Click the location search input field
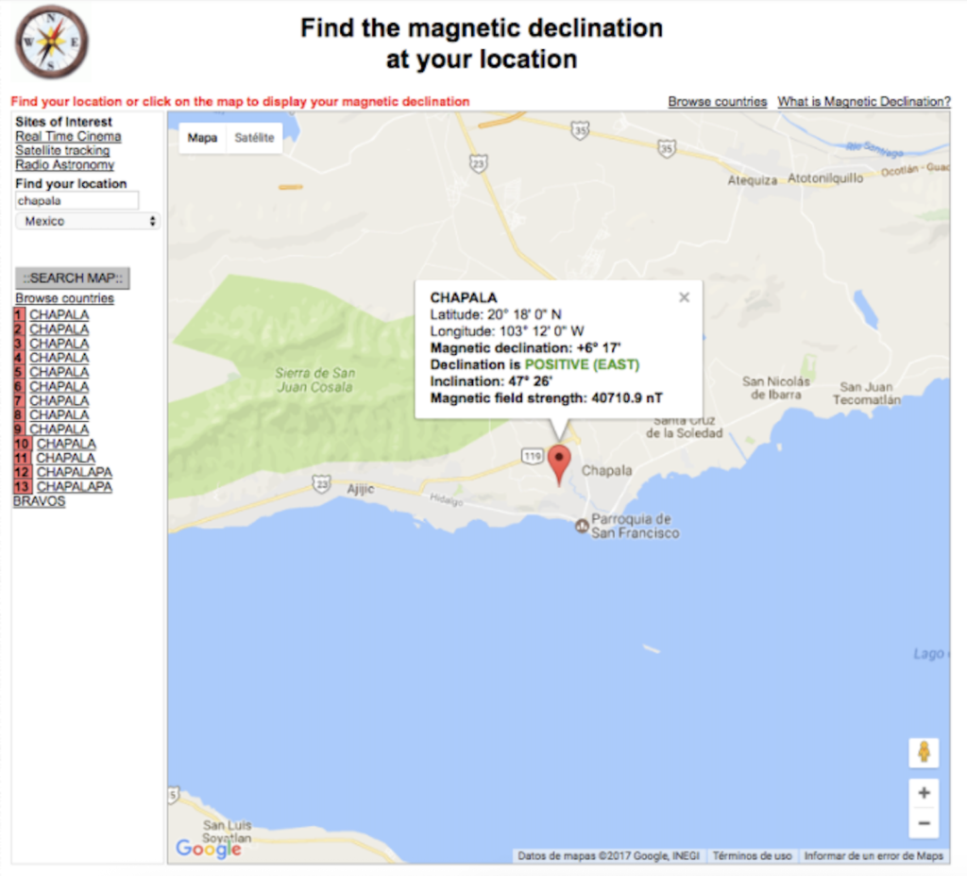The height and width of the screenshot is (876, 967). click(77, 200)
